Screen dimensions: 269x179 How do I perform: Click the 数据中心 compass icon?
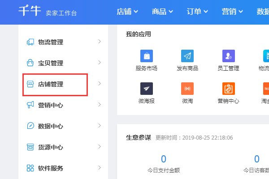[30, 126]
